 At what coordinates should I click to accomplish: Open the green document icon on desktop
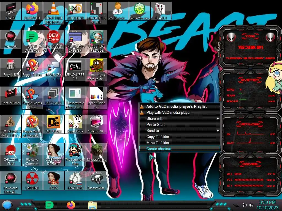pos(32,41)
